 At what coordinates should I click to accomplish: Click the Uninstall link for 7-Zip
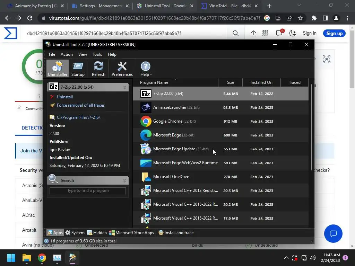pos(65,97)
